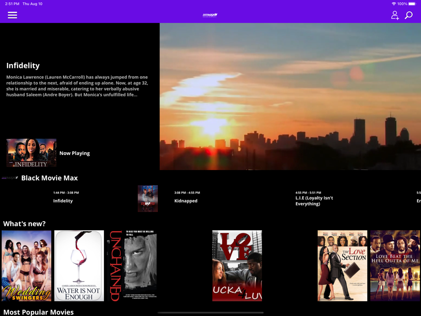421x316 pixels.
Task: Open the Unchained movie poster
Action: point(132,266)
